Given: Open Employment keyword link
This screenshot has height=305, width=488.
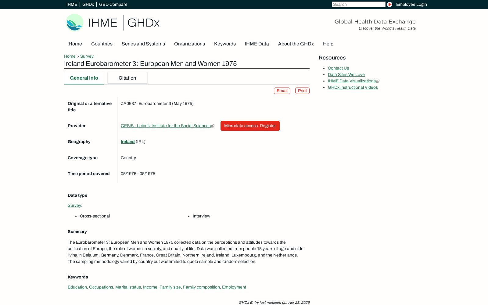Looking at the screenshot, I should pos(234,287).
